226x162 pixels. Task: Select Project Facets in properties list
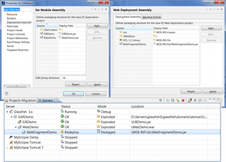click(x=15, y=30)
